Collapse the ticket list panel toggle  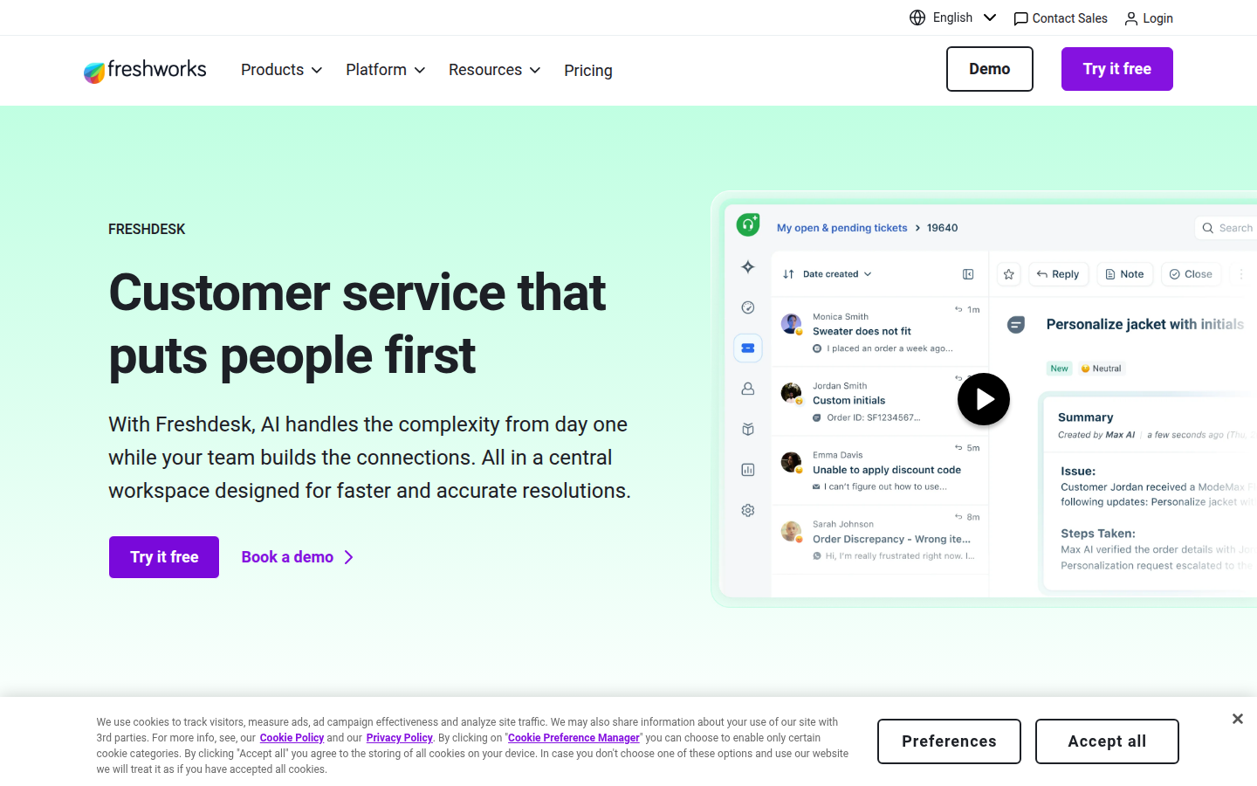[968, 273]
